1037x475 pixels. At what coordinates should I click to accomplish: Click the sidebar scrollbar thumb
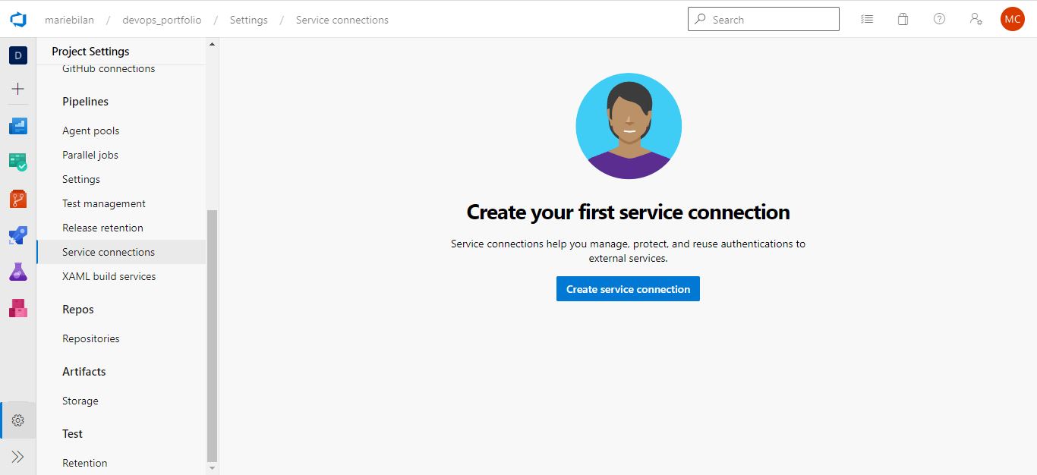[212, 336]
